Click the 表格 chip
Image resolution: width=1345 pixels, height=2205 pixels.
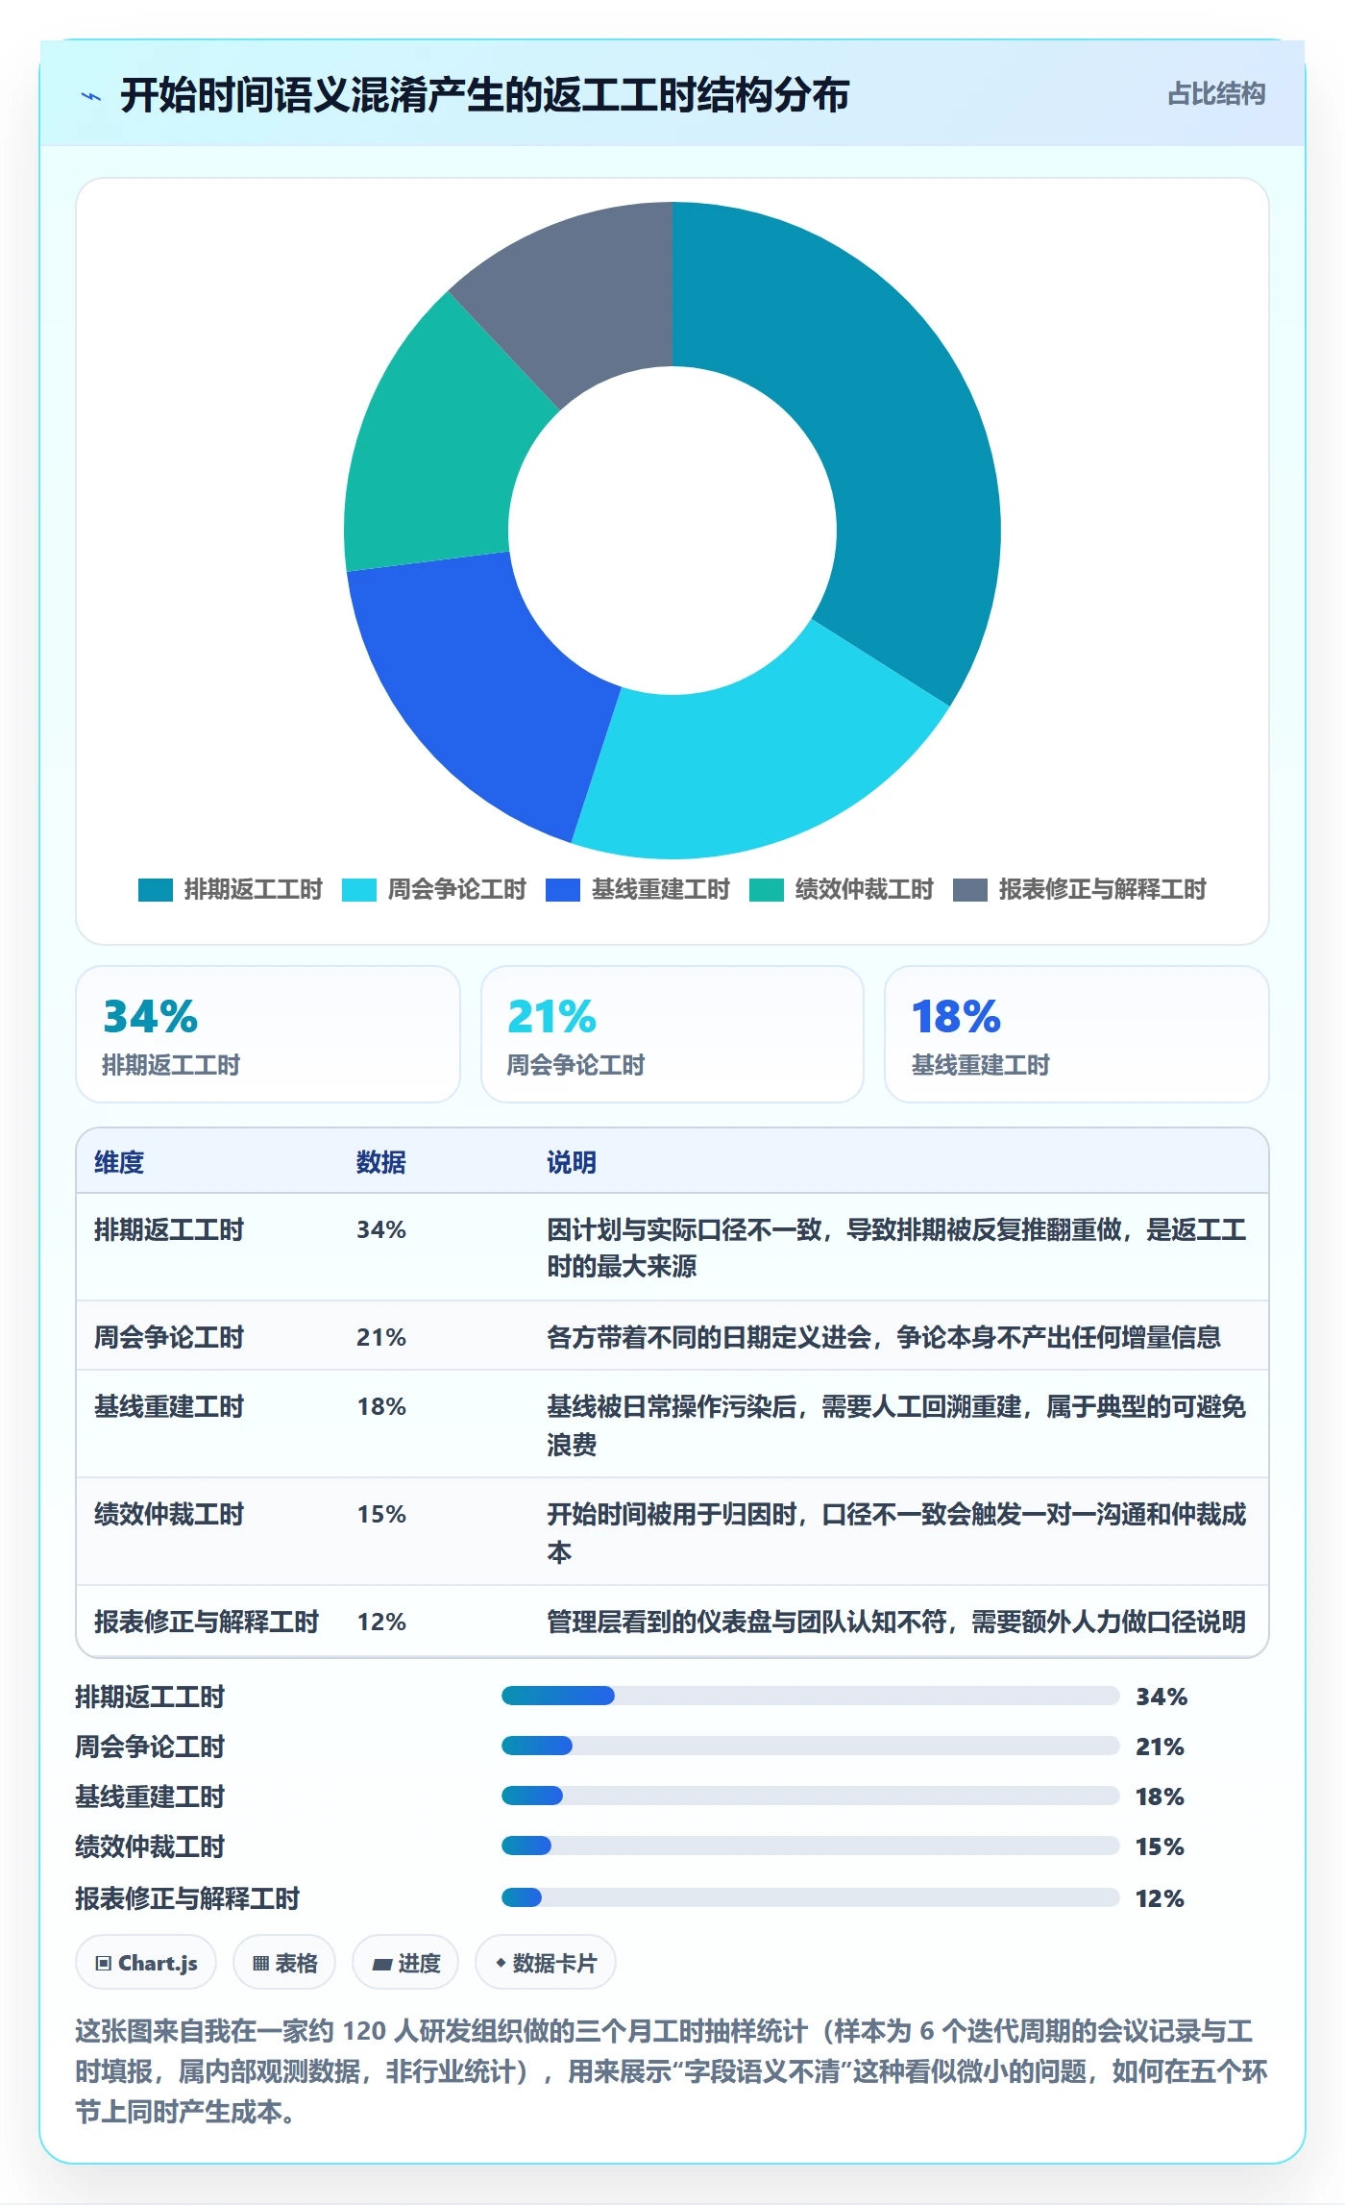coord(284,1963)
